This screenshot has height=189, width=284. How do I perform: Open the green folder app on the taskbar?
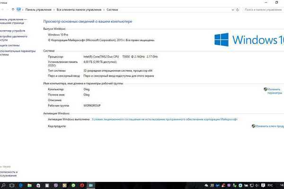pyautogui.click(x=29, y=185)
